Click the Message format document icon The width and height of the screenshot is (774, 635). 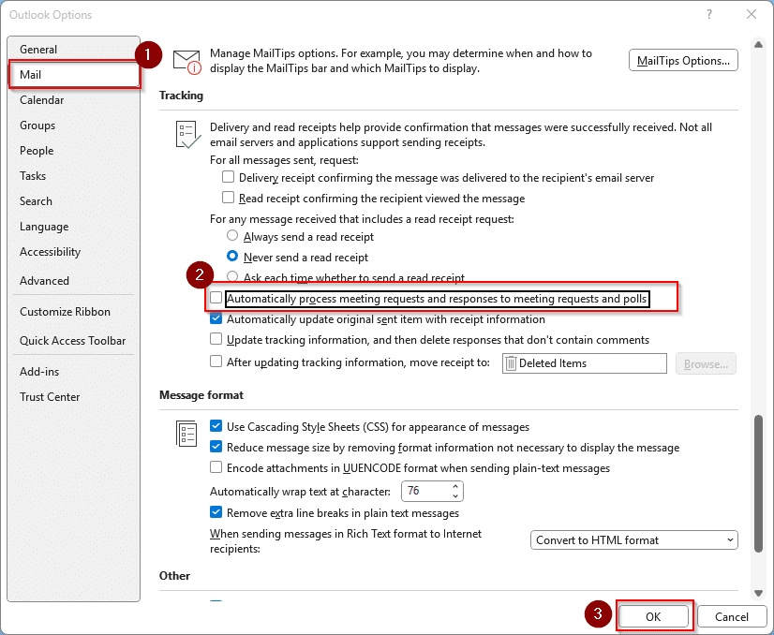pos(186,434)
